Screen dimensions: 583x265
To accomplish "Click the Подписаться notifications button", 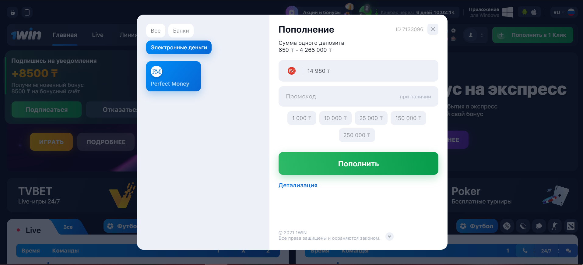I will [47, 109].
